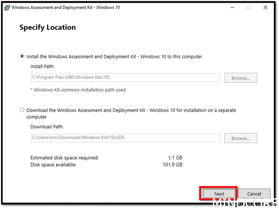Screen dimensions: 279x208
Task: Click the Install Path text field
Action: click(125, 78)
